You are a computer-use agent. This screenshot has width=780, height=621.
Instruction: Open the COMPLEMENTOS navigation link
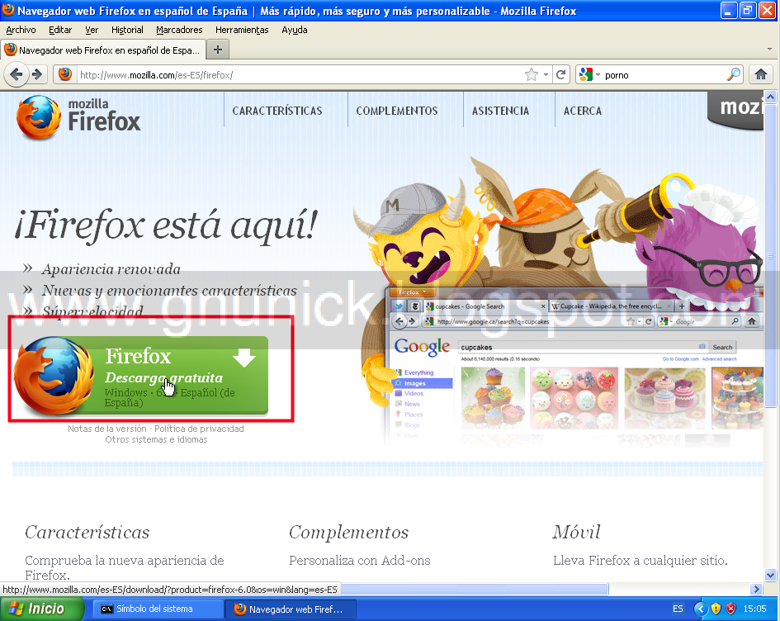[397, 111]
